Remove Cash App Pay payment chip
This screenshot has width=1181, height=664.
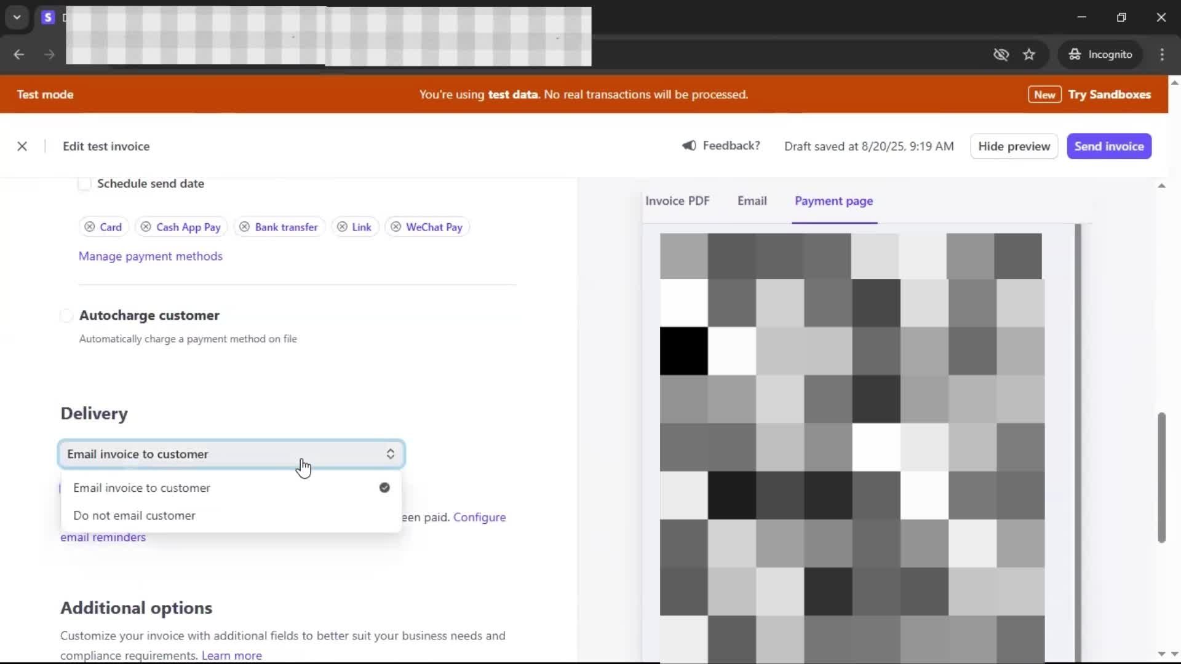point(146,227)
